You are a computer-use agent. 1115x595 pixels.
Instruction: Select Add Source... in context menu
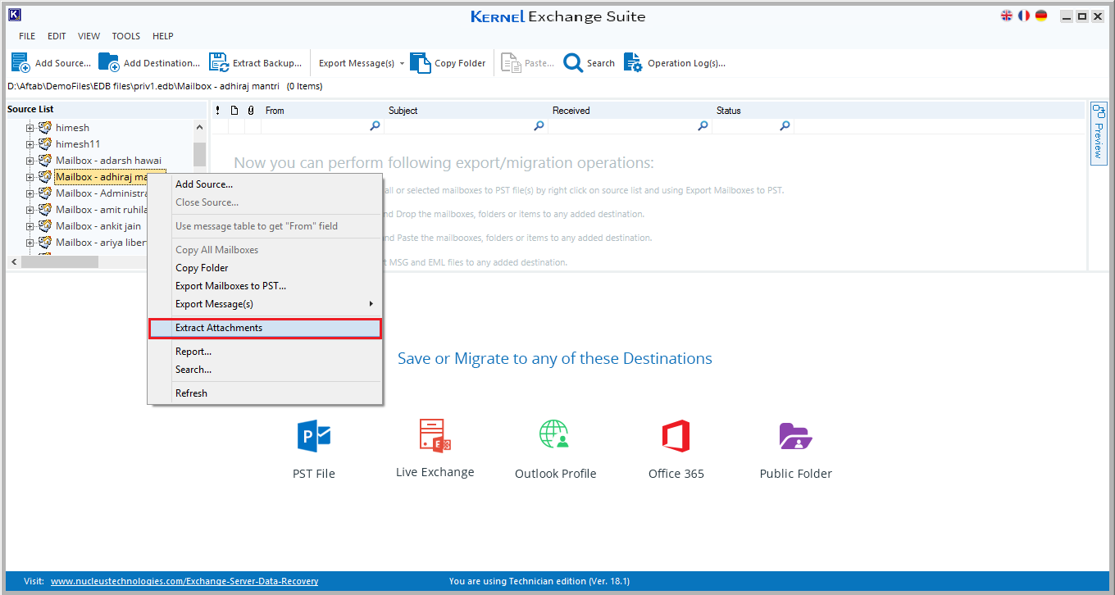(x=265, y=184)
